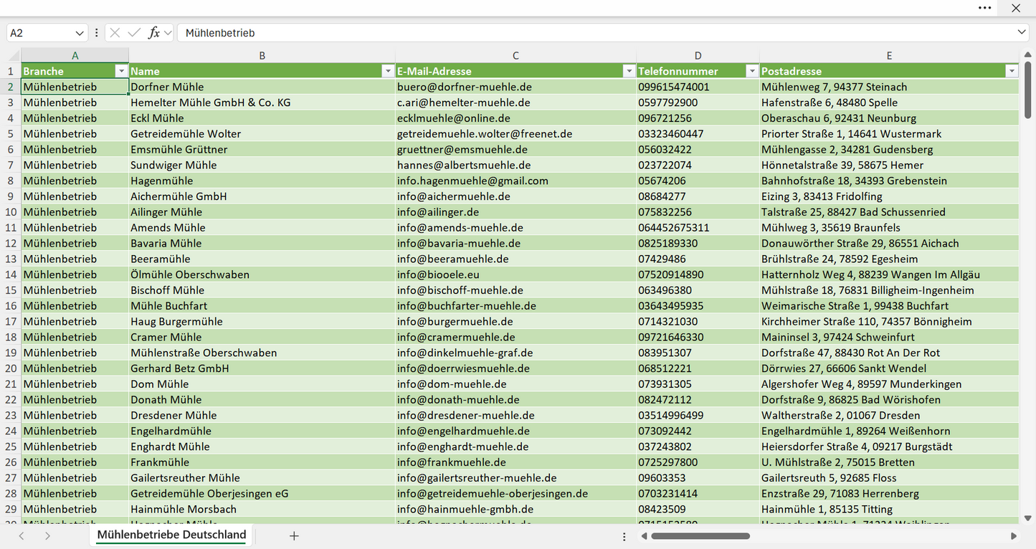The width and height of the screenshot is (1036, 549).
Task: Add a new sheet with plus icon
Action: coord(294,536)
